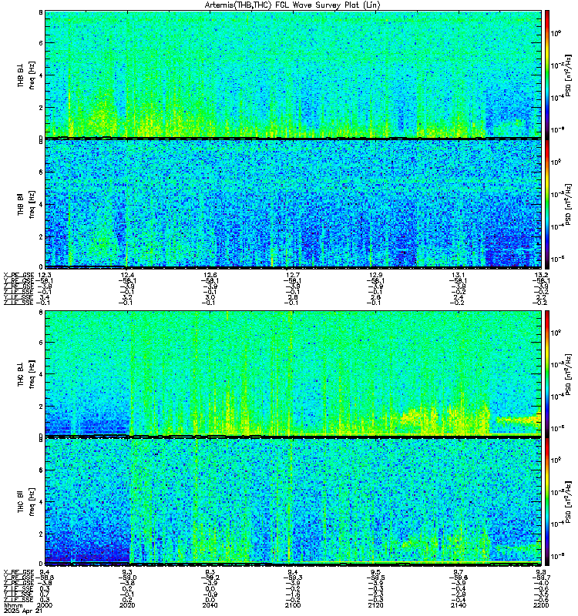Screen dimensions: 578x616
Task: Click the THB X_RE_GSE value 12.9
Action: [x=376, y=275]
